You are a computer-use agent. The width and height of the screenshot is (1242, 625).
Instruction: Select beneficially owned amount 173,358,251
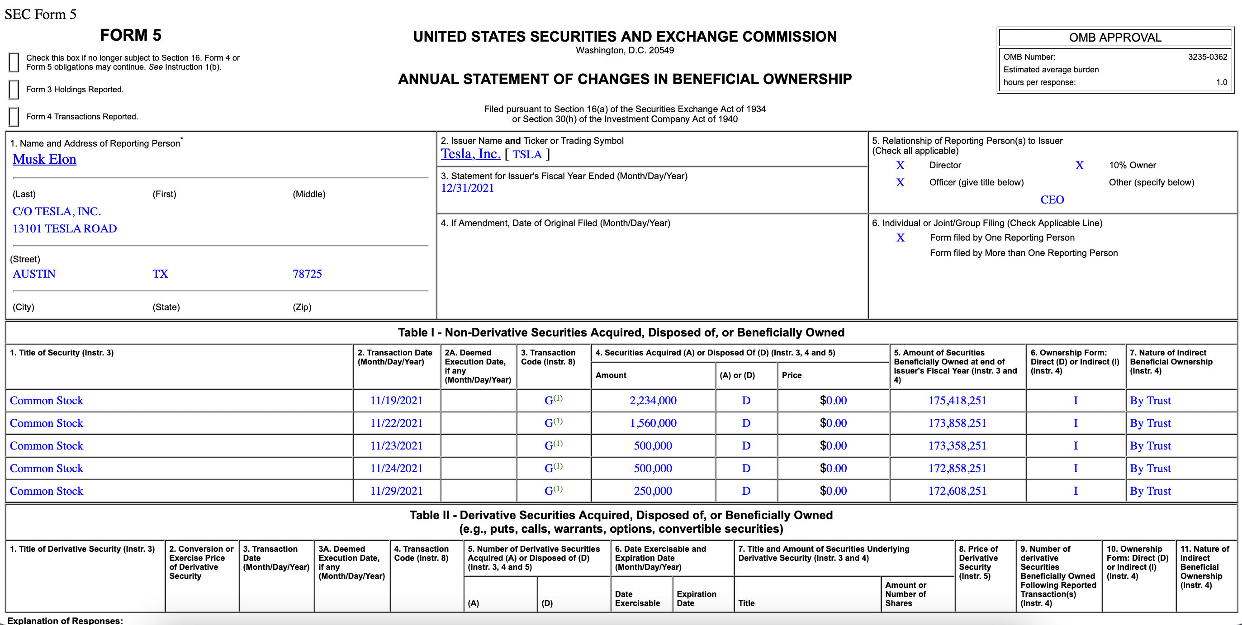coord(957,446)
